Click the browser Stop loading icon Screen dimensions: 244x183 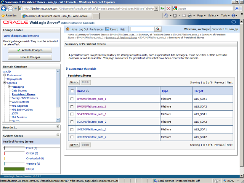(169, 8)
